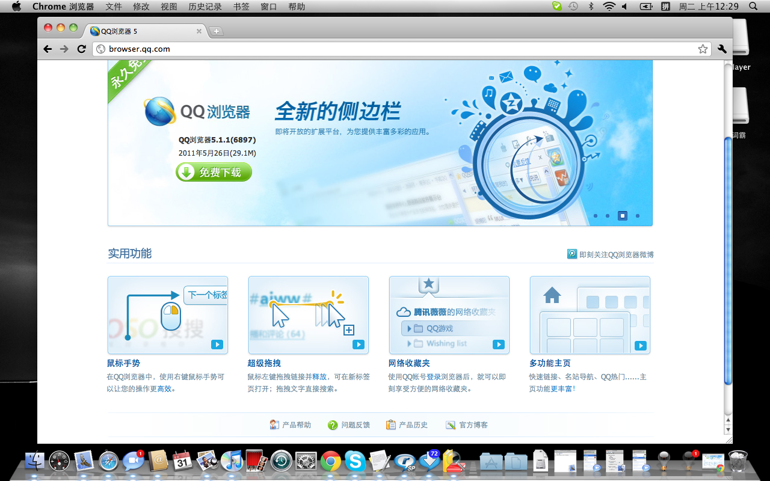Open the 历史记录 menu
Image resolution: width=770 pixels, height=481 pixels.
pos(205,7)
